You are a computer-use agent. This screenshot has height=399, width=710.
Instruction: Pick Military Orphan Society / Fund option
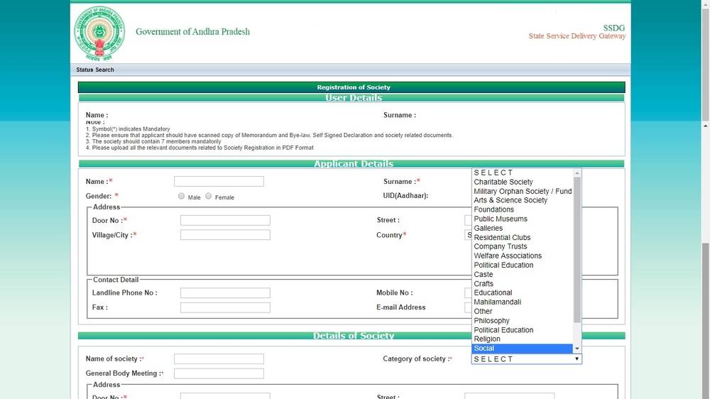point(523,191)
